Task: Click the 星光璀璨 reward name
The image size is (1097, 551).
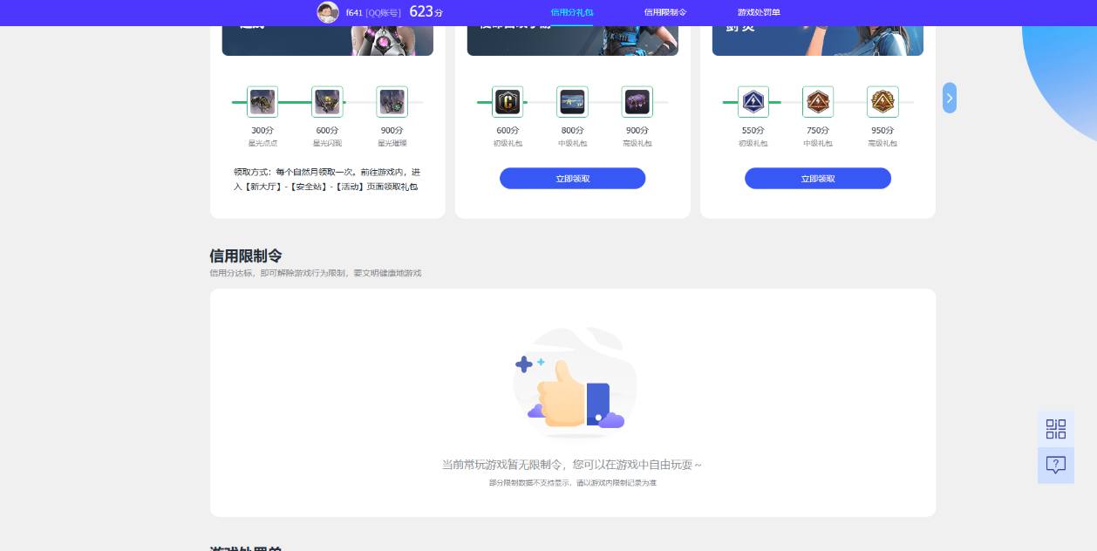Action: pos(392,143)
